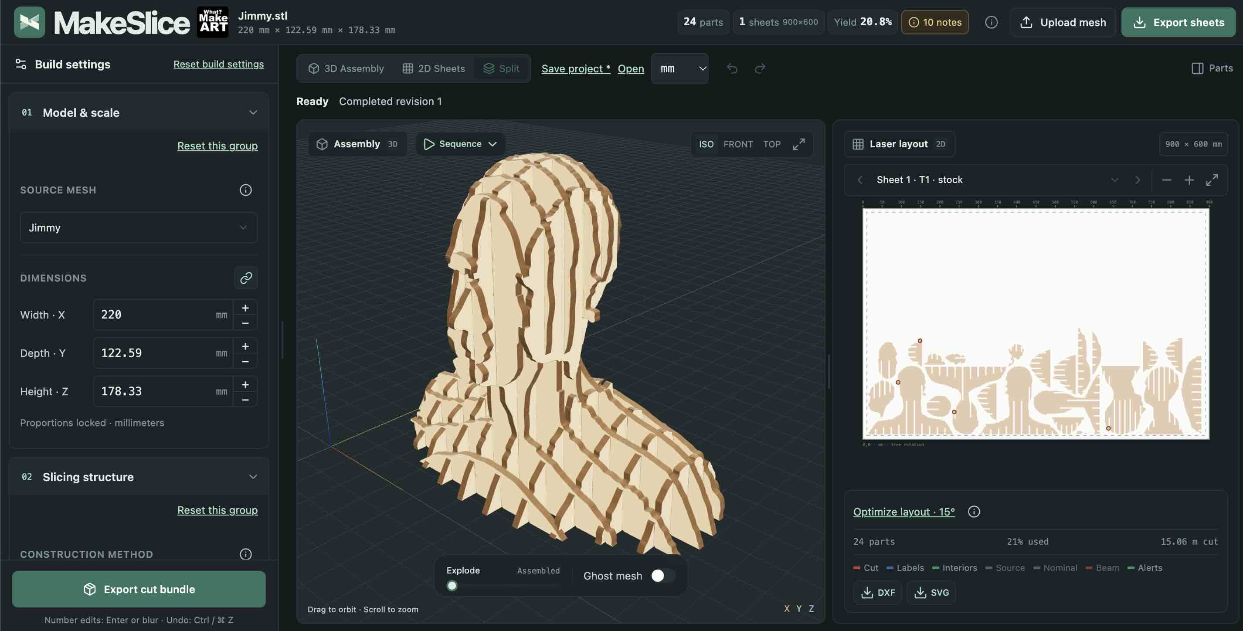Click the Explode slider handle
The height and width of the screenshot is (631, 1243).
pyautogui.click(x=452, y=586)
